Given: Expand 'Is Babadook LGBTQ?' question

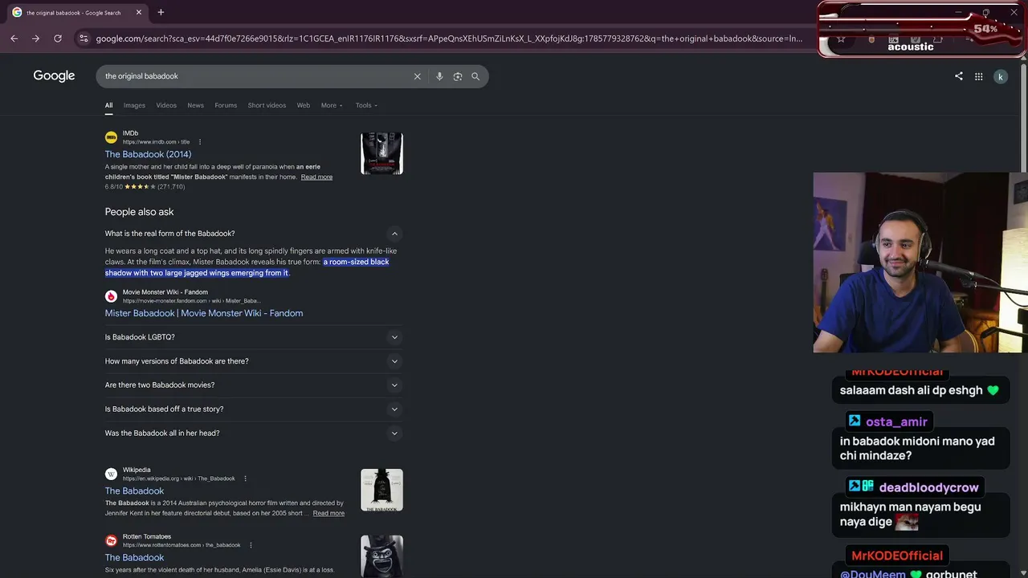Looking at the screenshot, I should click(x=253, y=337).
